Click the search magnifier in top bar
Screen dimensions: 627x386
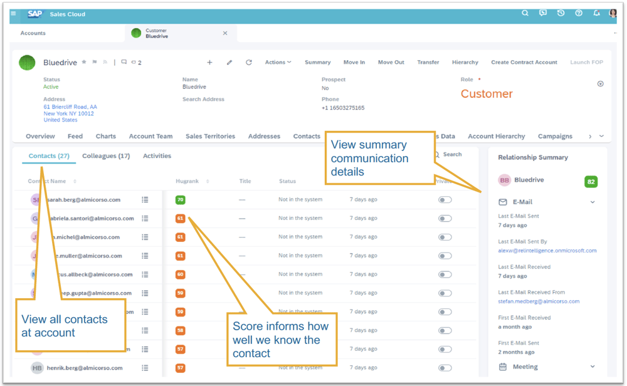[525, 13]
